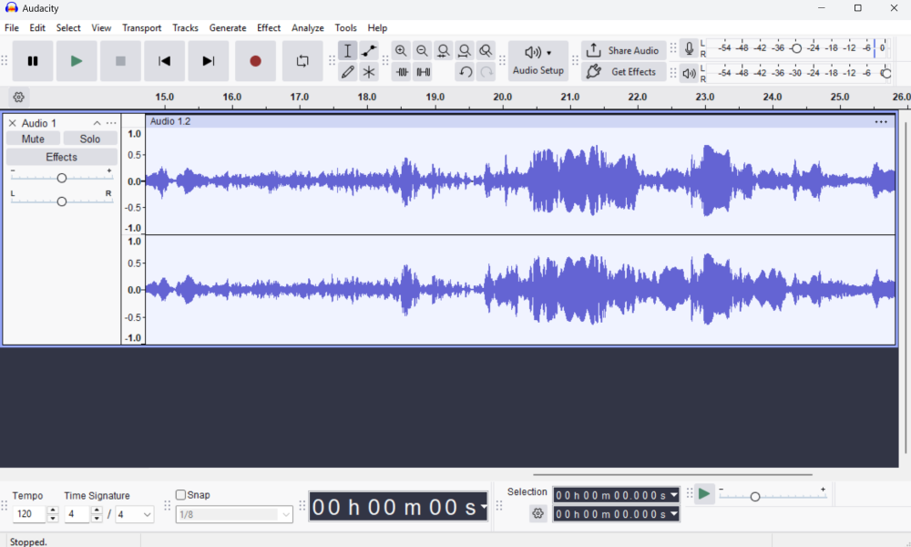Click the Zoom In magnifier
The width and height of the screenshot is (911, 547).
(x=401, y=50)
